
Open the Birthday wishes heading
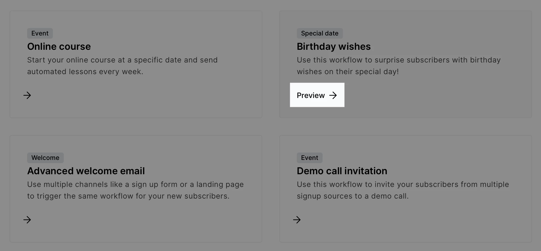334,47
